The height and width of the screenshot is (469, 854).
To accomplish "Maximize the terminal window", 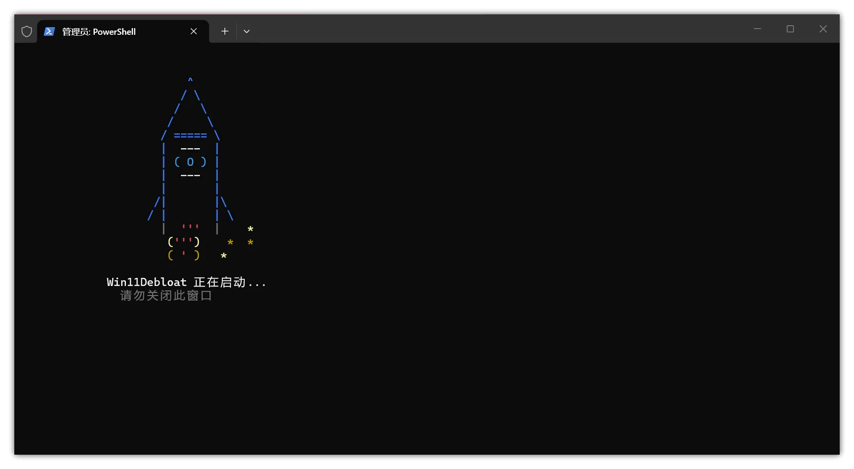I will tap(790, 29).
